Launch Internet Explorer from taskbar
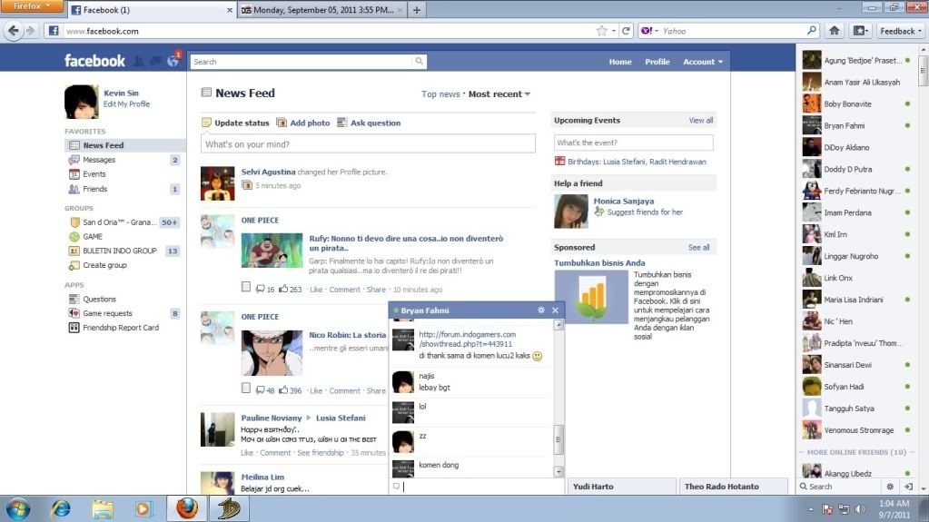This screenshot has width=929, height=522. [x=61, y=509]
